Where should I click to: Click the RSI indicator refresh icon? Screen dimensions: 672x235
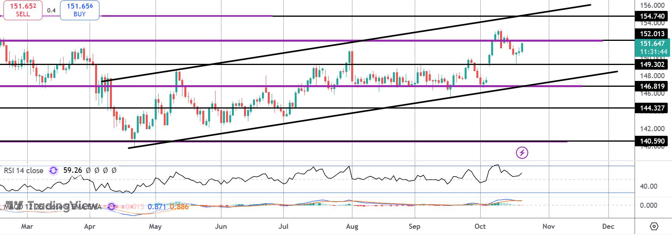click(53, 170)
